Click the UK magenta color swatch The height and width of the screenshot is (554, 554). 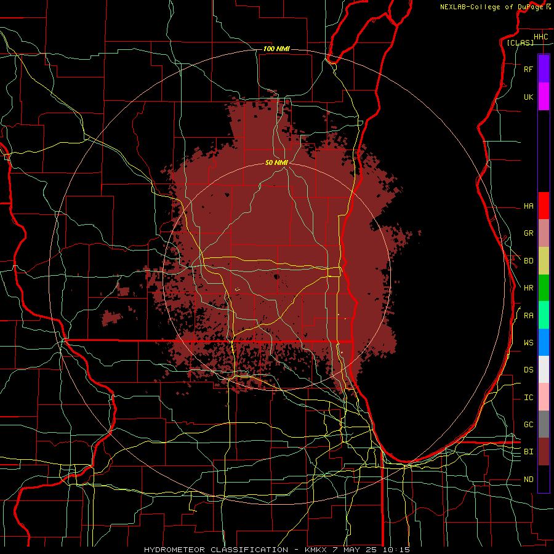[544, 97]
